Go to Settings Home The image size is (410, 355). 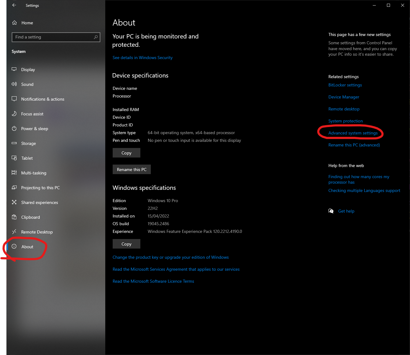56,23
